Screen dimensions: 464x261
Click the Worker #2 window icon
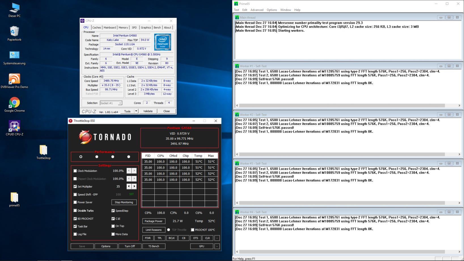coord(237,115)
